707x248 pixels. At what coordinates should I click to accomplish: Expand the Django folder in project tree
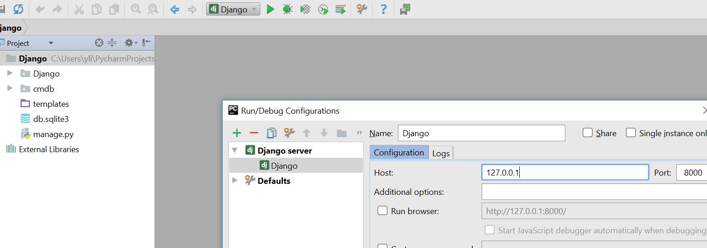coord(10,73)
